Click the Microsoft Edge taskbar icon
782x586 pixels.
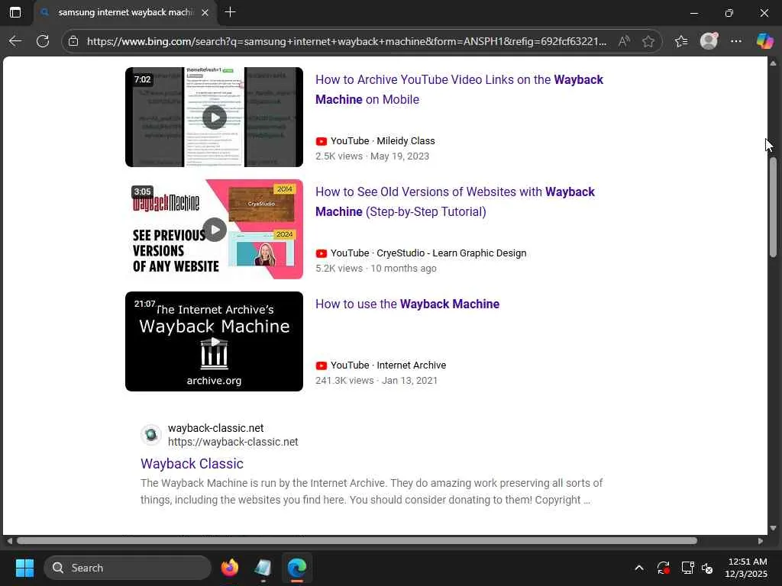(x=297, y=568)
